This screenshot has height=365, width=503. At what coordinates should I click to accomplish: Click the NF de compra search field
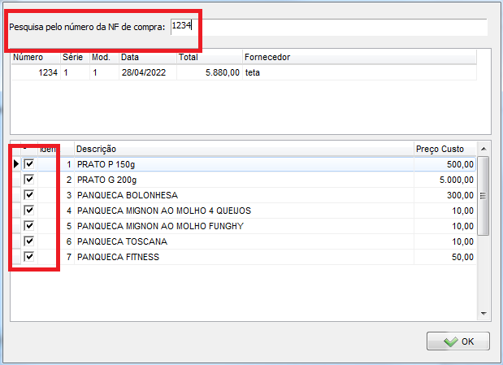(x=325, y=27)
